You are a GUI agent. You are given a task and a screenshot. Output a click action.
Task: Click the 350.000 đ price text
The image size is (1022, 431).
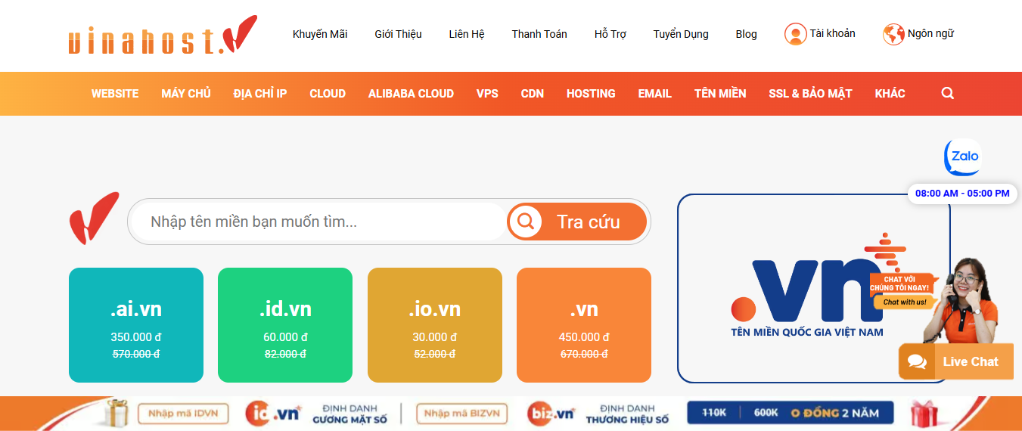click(x=136, y=337)
